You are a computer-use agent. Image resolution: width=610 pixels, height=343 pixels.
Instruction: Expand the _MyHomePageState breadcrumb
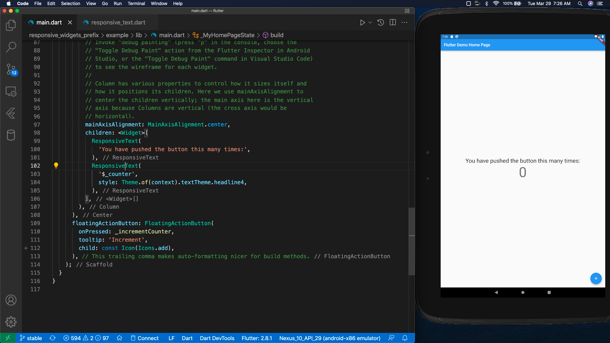[x=228, y=35]
